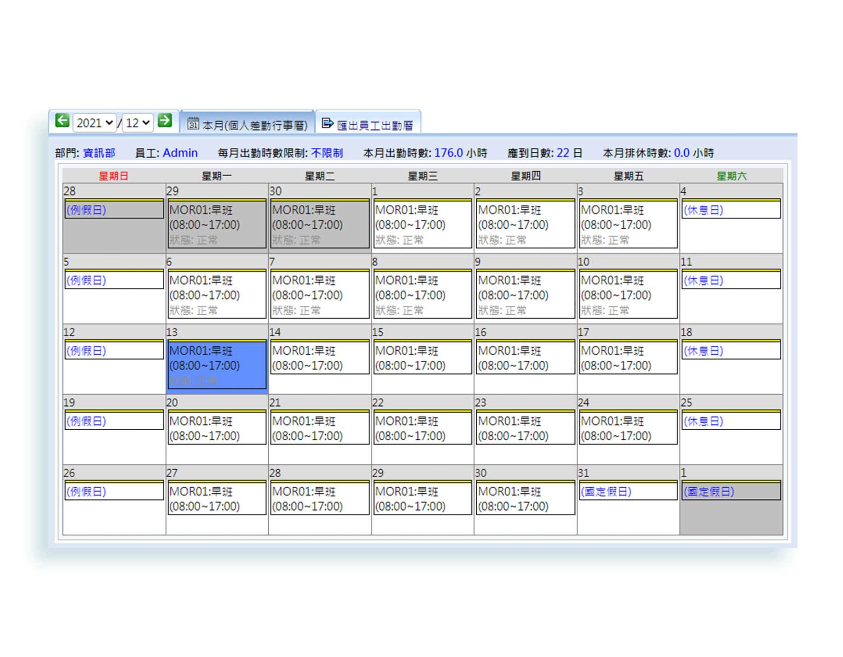The image size is (843, 657).
Task: Click the 例假日 entry on Sunday 5
Action: [87, 281]
